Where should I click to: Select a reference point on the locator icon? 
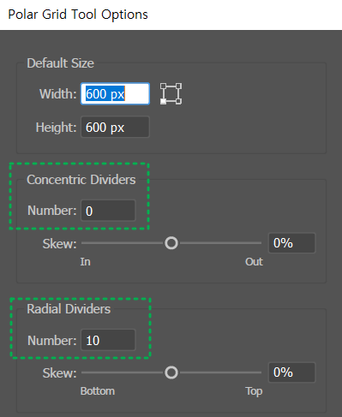tap(171, 94)
